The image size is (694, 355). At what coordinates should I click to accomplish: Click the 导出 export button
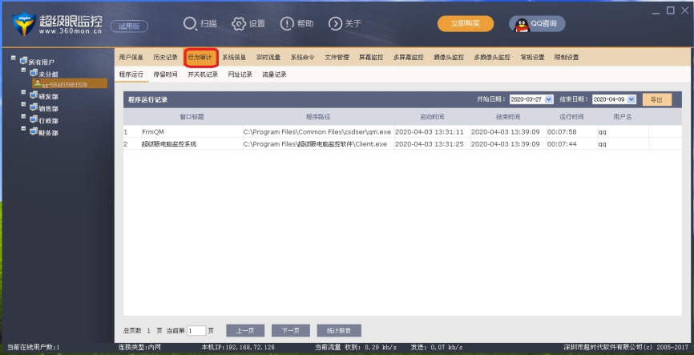657,99
